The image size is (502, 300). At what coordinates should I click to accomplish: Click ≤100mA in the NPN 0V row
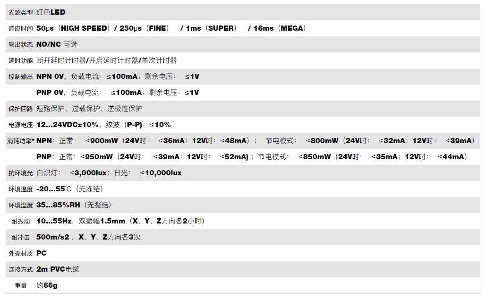coord(122,76)
